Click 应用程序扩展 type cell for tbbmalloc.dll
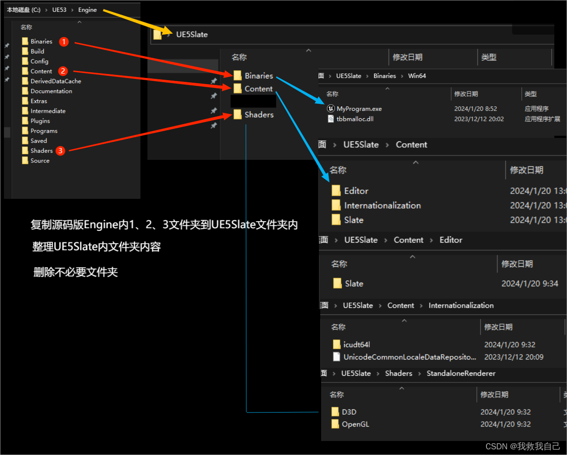Screen dimensions: 567x455 pos(542,119)
